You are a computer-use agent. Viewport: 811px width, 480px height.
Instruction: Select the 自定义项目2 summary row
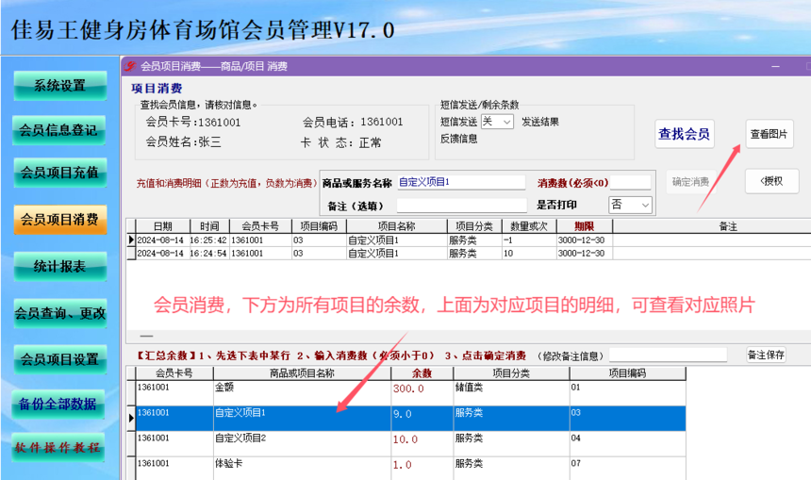406,443
